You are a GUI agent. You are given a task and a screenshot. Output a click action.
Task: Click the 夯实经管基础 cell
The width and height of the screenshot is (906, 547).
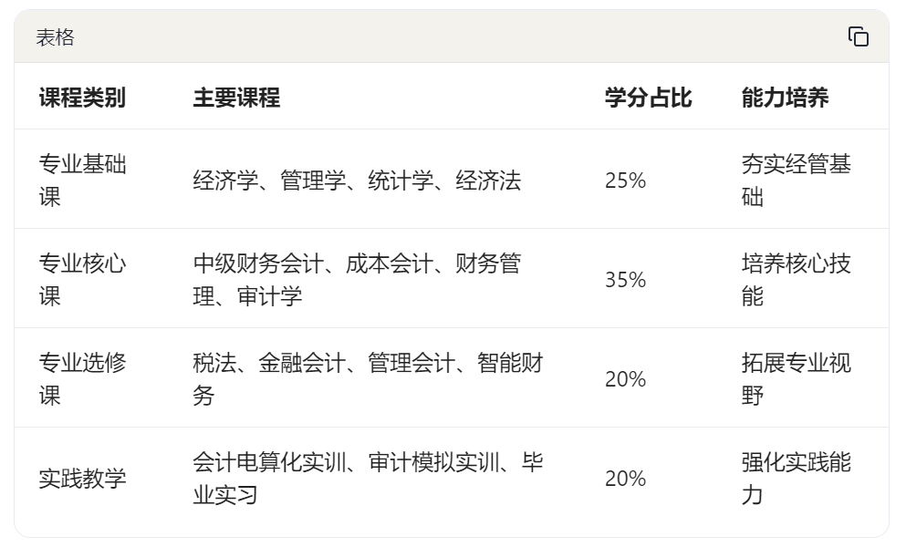[797, 181]
